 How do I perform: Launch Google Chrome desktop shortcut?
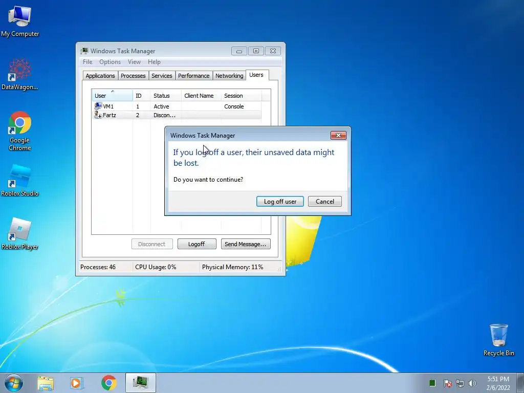pos(20,131)
